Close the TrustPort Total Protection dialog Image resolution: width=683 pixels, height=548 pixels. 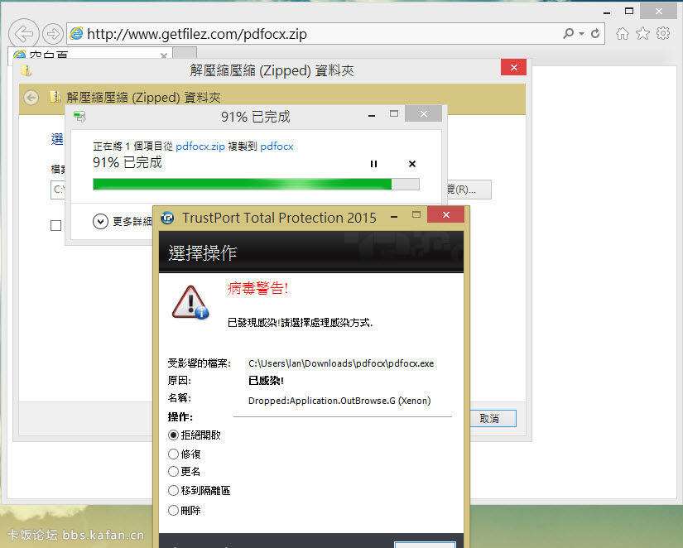pyautogui.click(x=445, y=214)
